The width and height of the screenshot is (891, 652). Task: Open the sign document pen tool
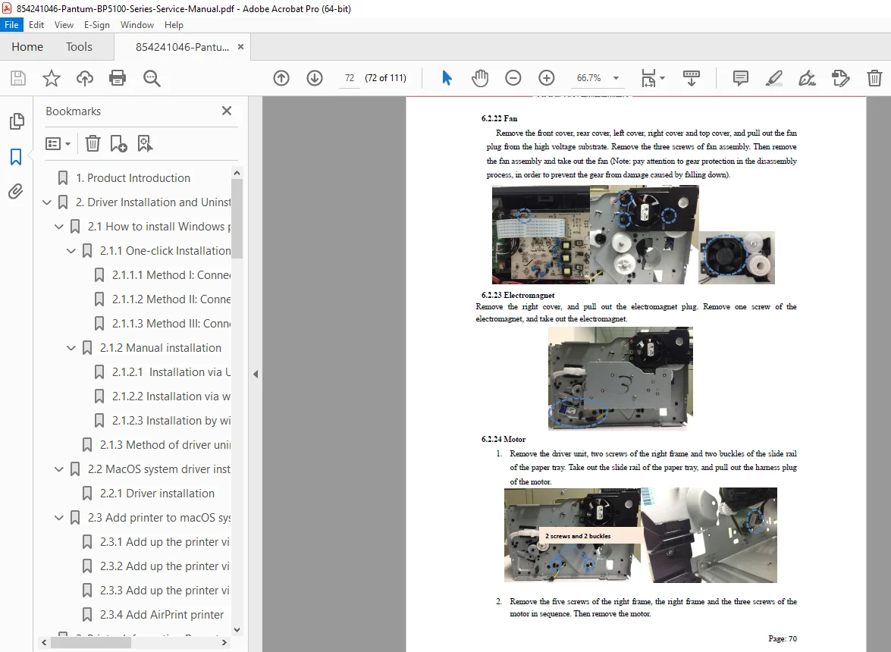(807, 78)
